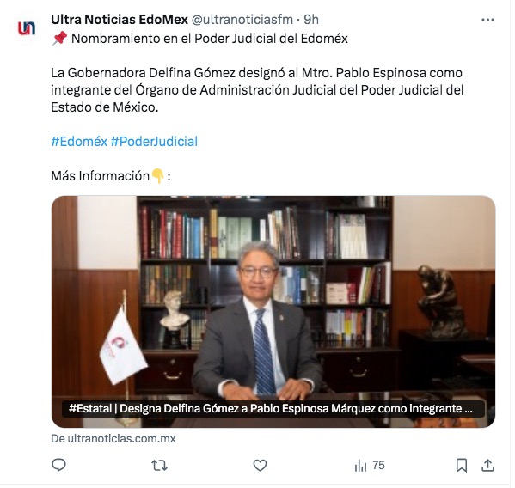The width and height of the screenshot is (515, 488).
Task: Open the article preview image of seated man
Action: (x=273, y=311)
